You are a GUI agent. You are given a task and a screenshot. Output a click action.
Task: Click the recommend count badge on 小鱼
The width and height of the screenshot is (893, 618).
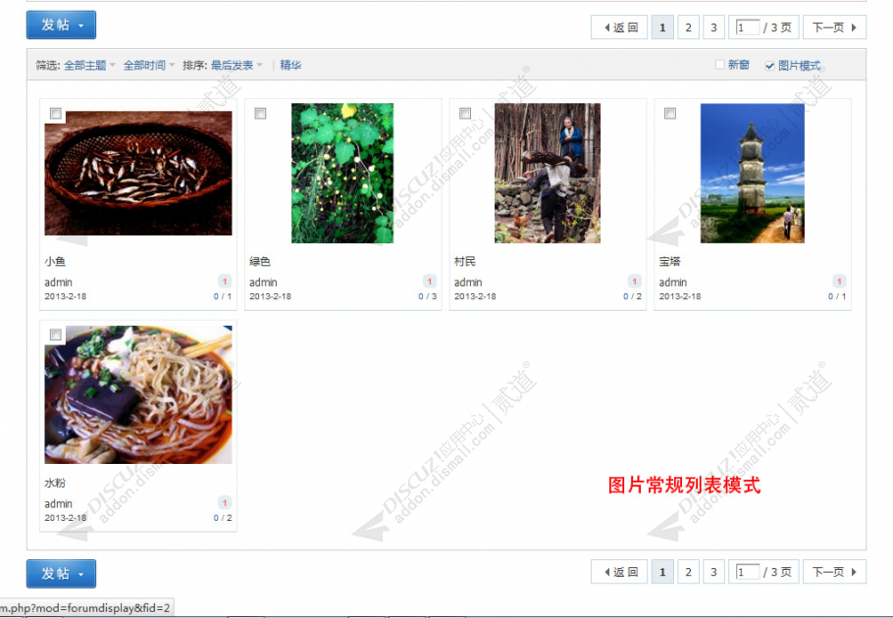(x=225, y=282)
